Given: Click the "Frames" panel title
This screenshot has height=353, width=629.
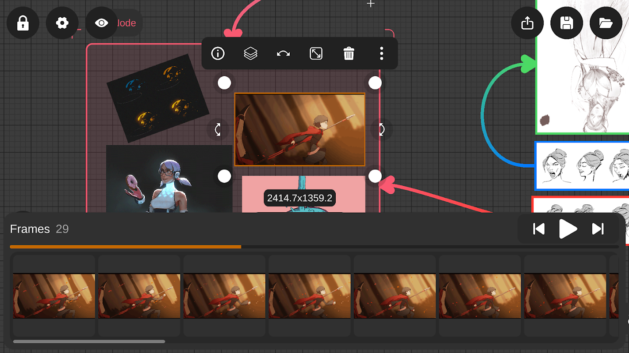Looking at the screenshot, I should click(x=30, y=229).
